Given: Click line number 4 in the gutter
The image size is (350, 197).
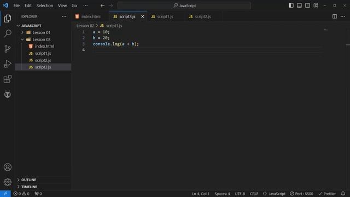Looking at the screenshot, I should pos(84,50).
